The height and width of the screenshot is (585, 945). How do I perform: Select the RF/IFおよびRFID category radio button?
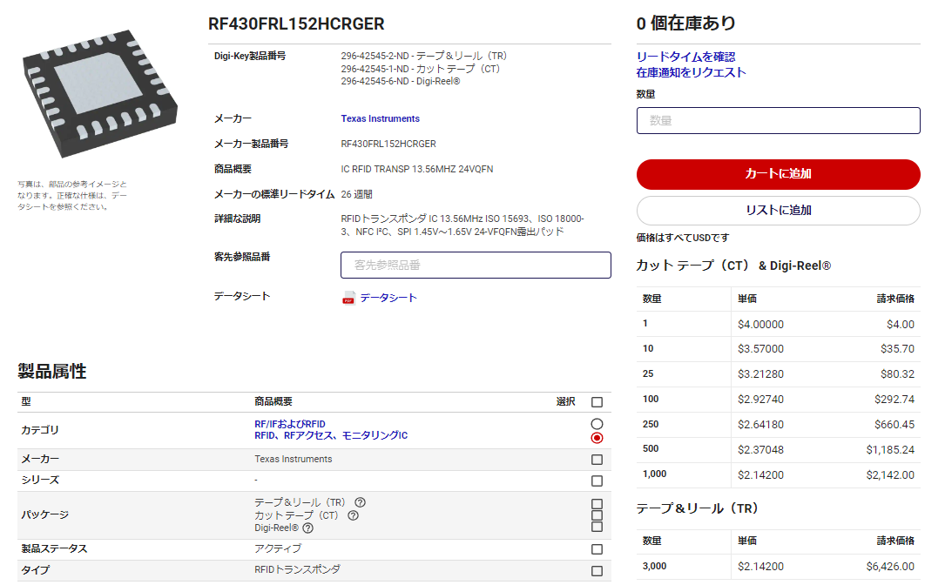coord(597,424)
